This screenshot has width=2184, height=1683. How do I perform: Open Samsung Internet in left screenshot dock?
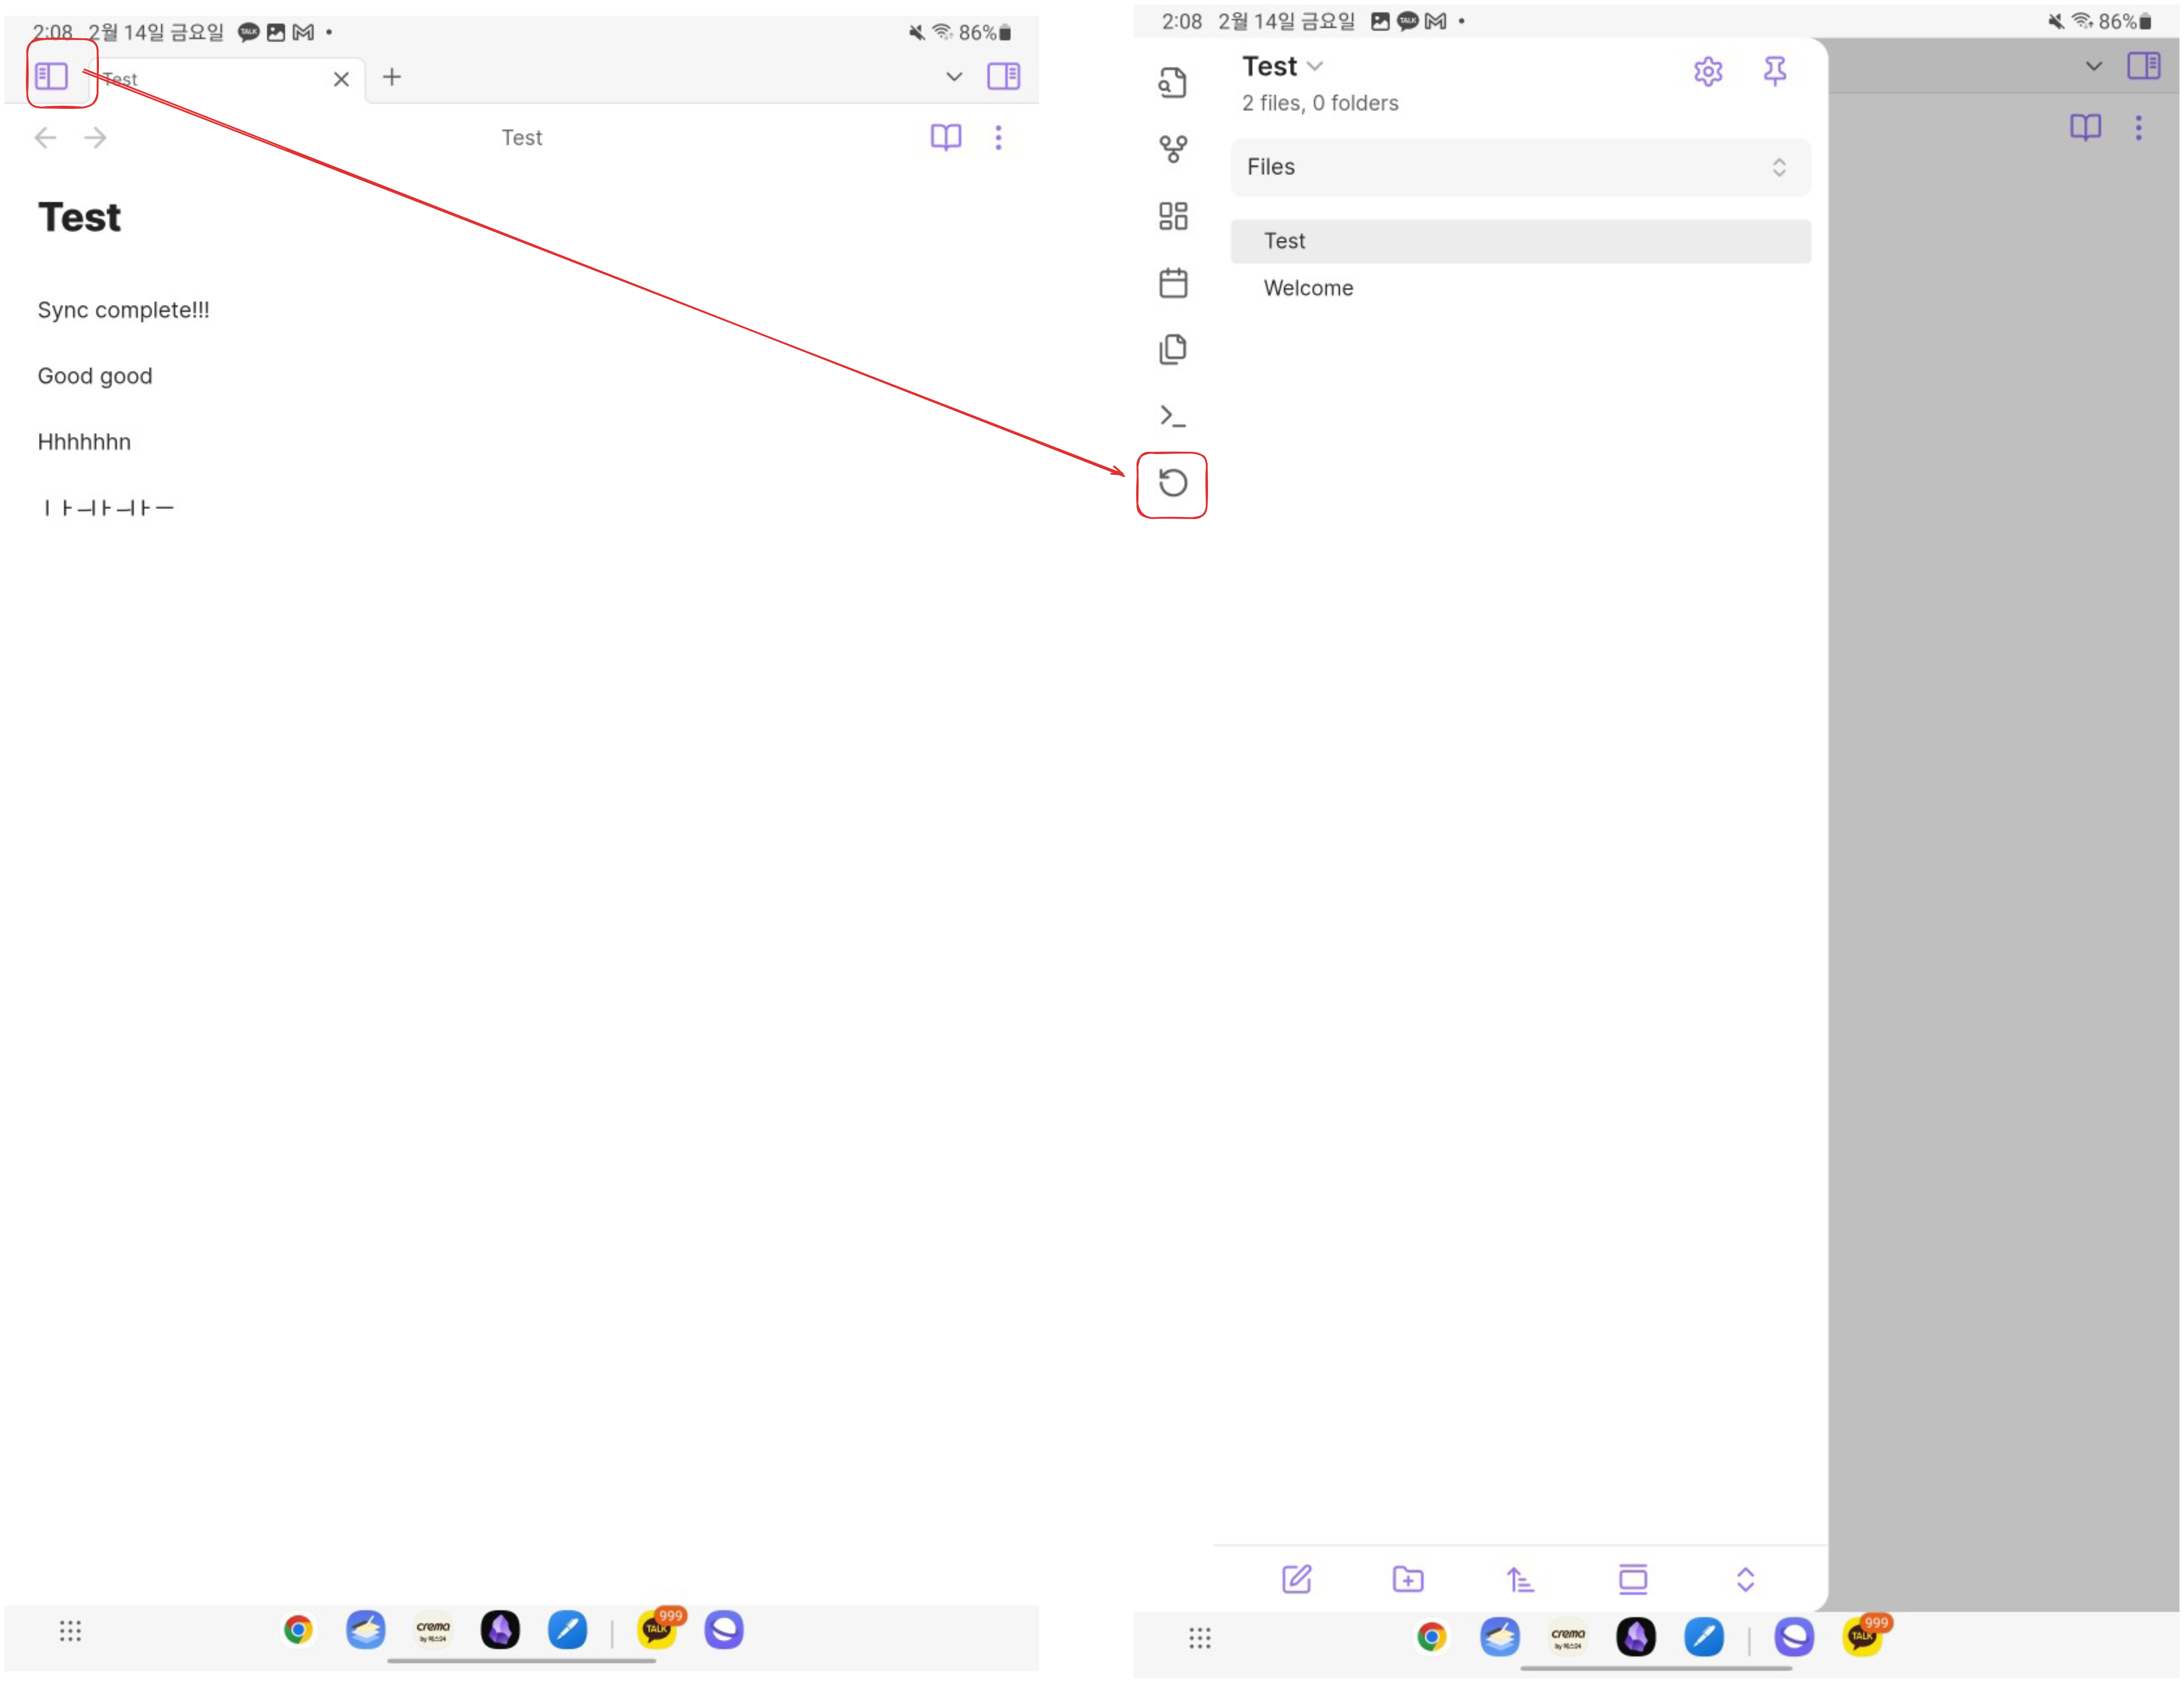(x=724, y=1630)
